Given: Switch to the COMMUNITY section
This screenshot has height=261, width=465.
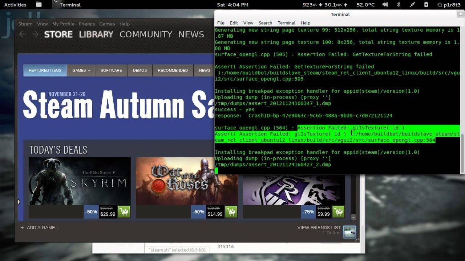Looking at the screenshot, I should point(146,34).
